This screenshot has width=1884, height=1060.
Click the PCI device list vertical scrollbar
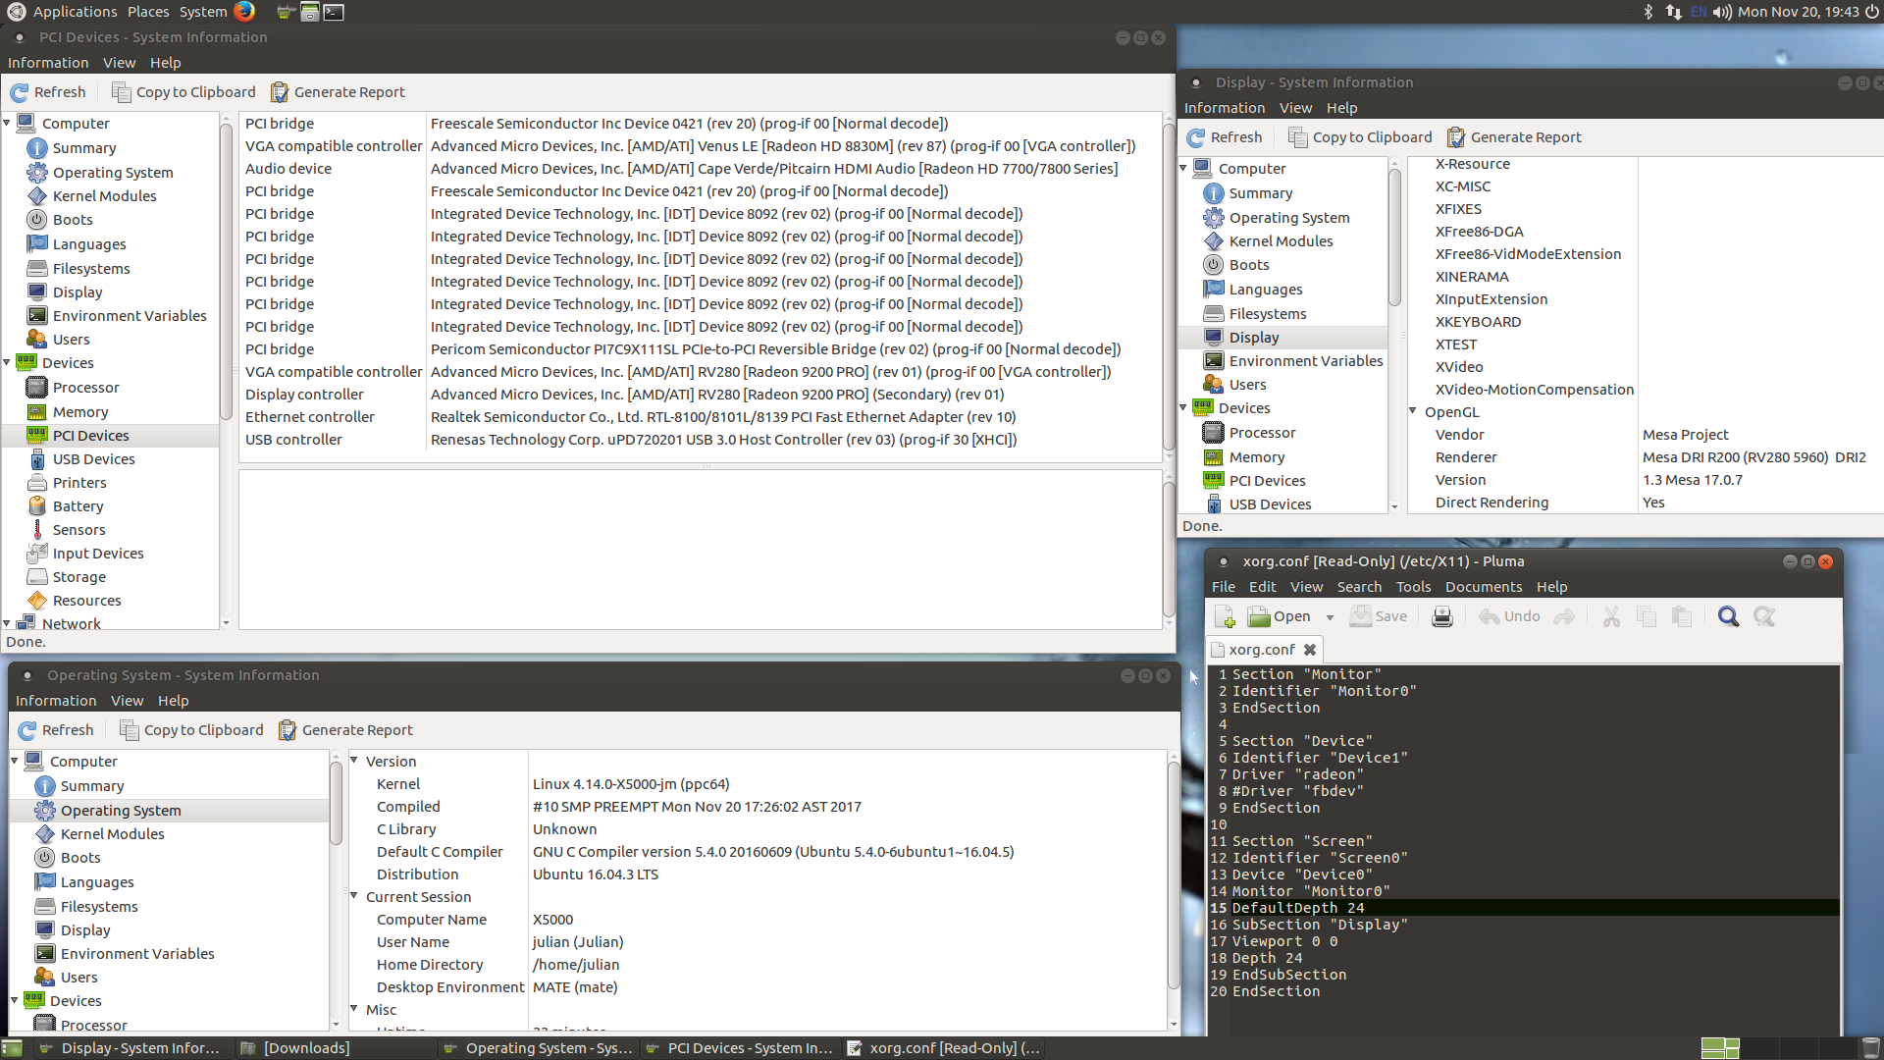click(1169, 285)
